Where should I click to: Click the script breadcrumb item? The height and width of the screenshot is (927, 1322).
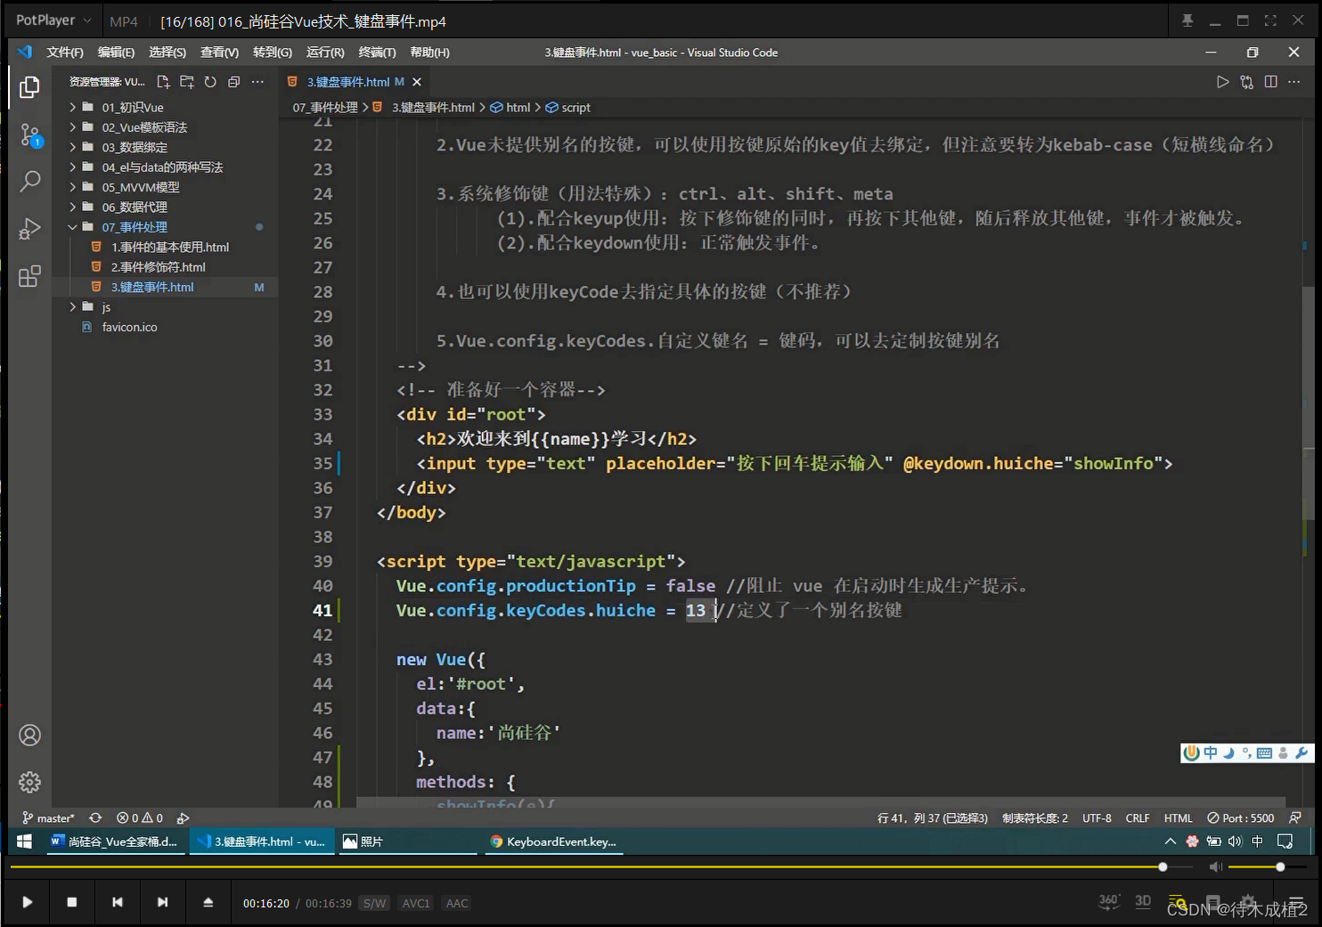[567, 107]
